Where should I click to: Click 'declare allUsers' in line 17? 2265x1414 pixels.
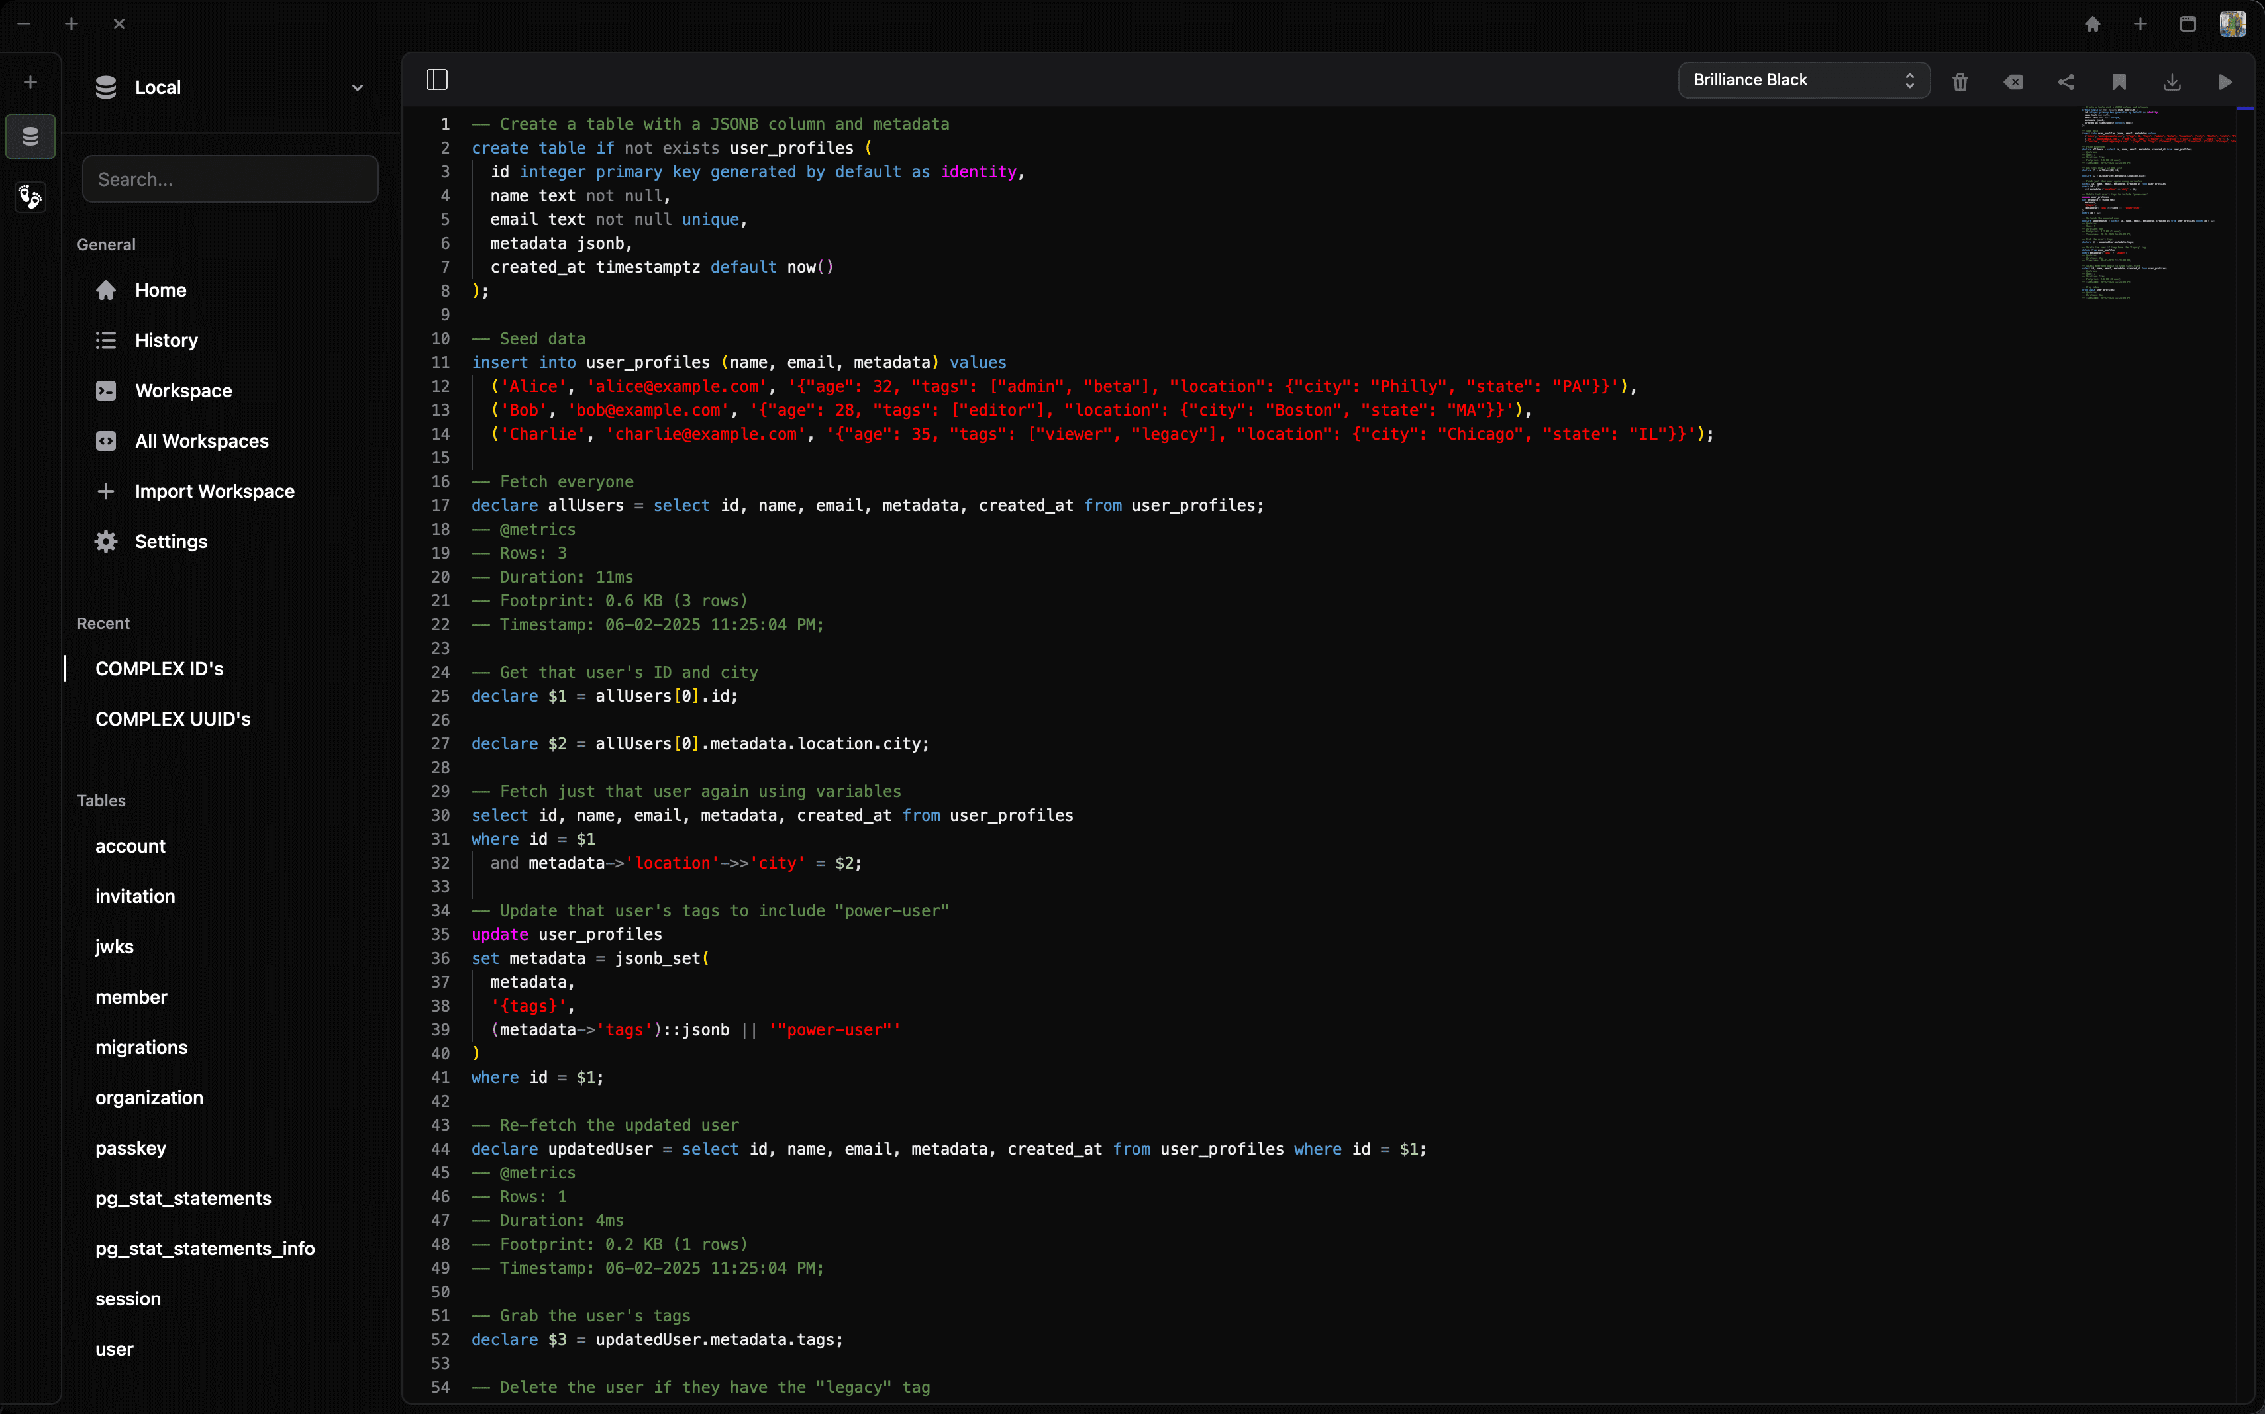coord(547,505)
